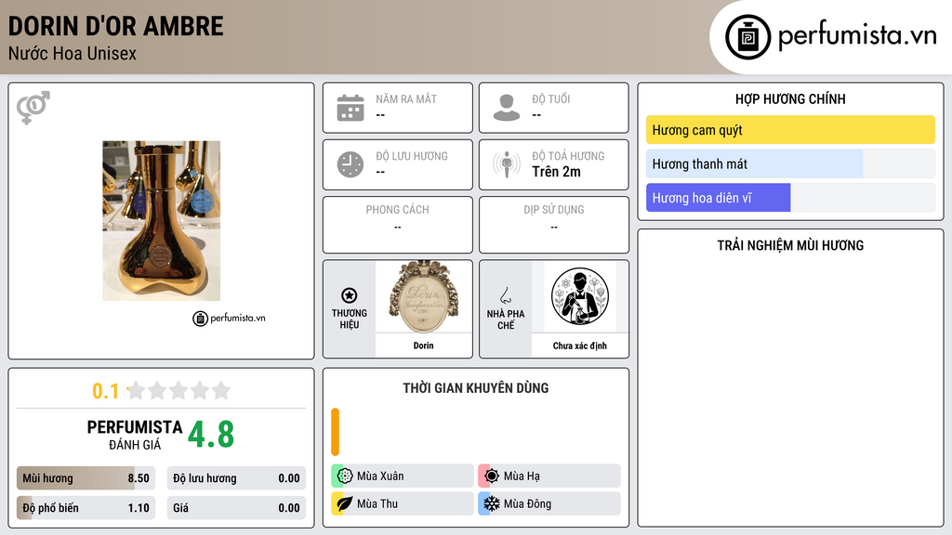Image resolution: width=952 pixels, height=535 pixels.
Task: Select the Mùa Đông season button
Action: [x=549, y=503]
